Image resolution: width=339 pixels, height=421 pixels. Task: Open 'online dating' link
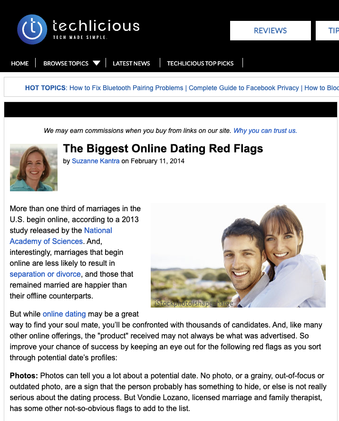[x=64, y=314]
